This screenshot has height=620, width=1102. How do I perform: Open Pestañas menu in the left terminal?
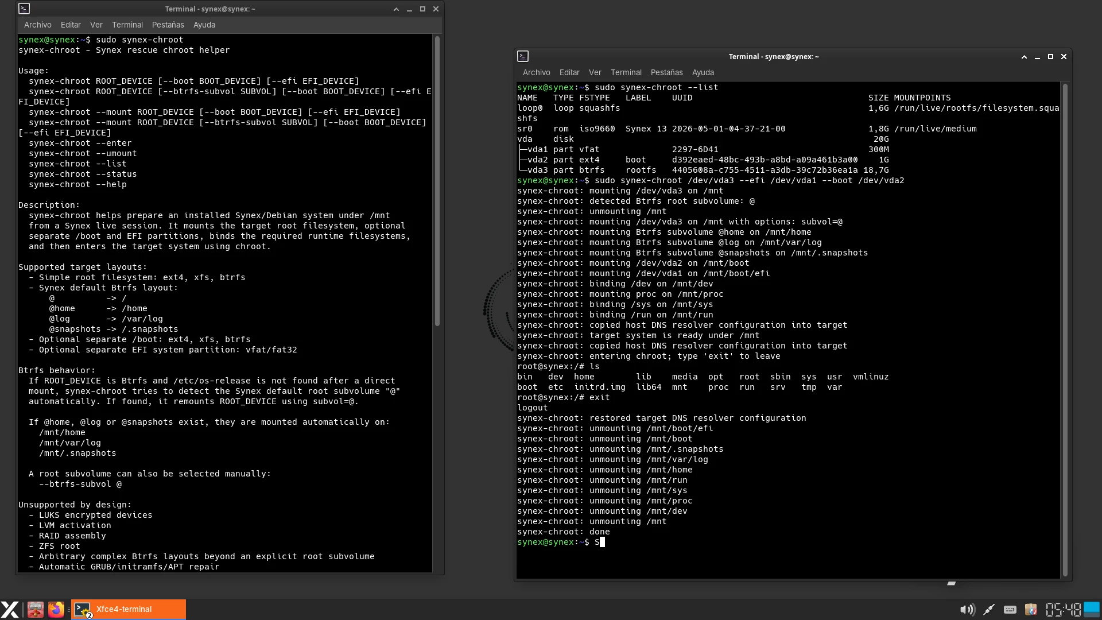(168, 25)
